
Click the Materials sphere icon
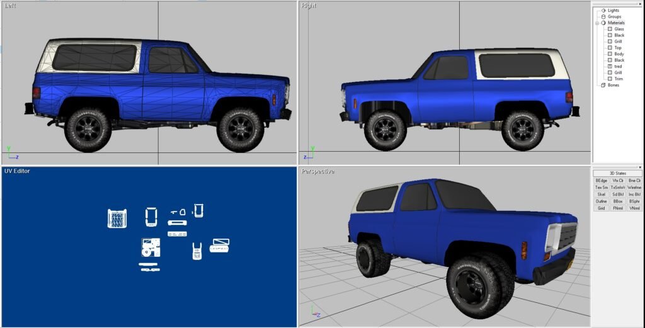[603, 23]
